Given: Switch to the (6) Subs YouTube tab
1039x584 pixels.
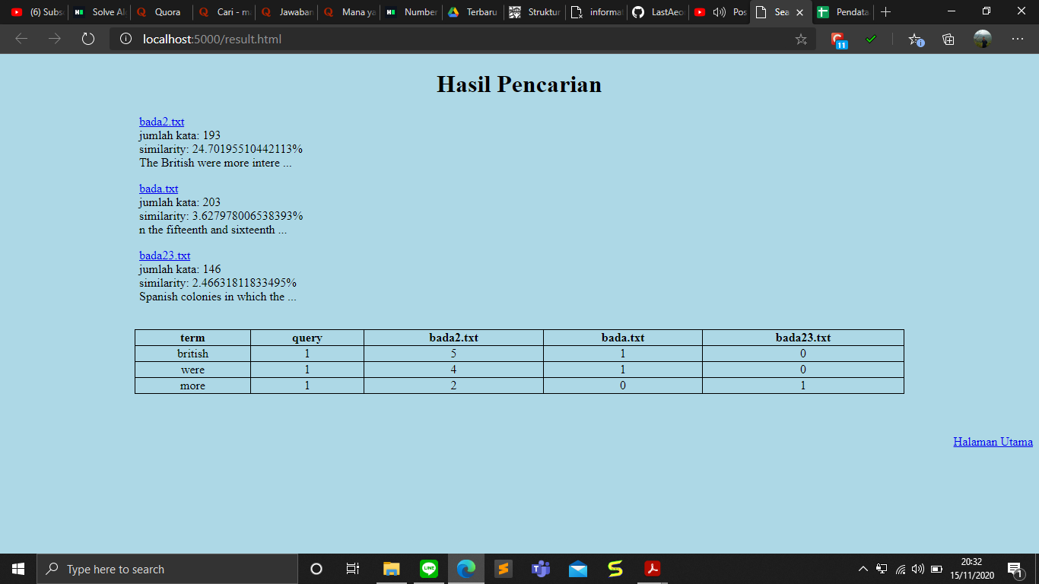Looking at the screenshot, I should [x=37, y=12].
